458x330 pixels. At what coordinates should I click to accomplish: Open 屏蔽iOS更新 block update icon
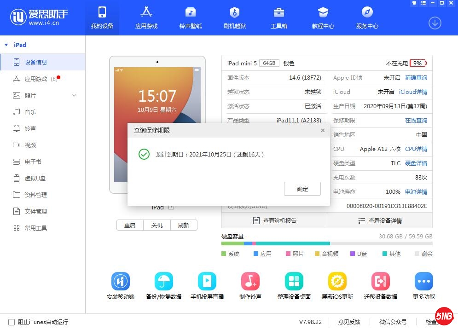pyautogui.click(x=337, y=281)
